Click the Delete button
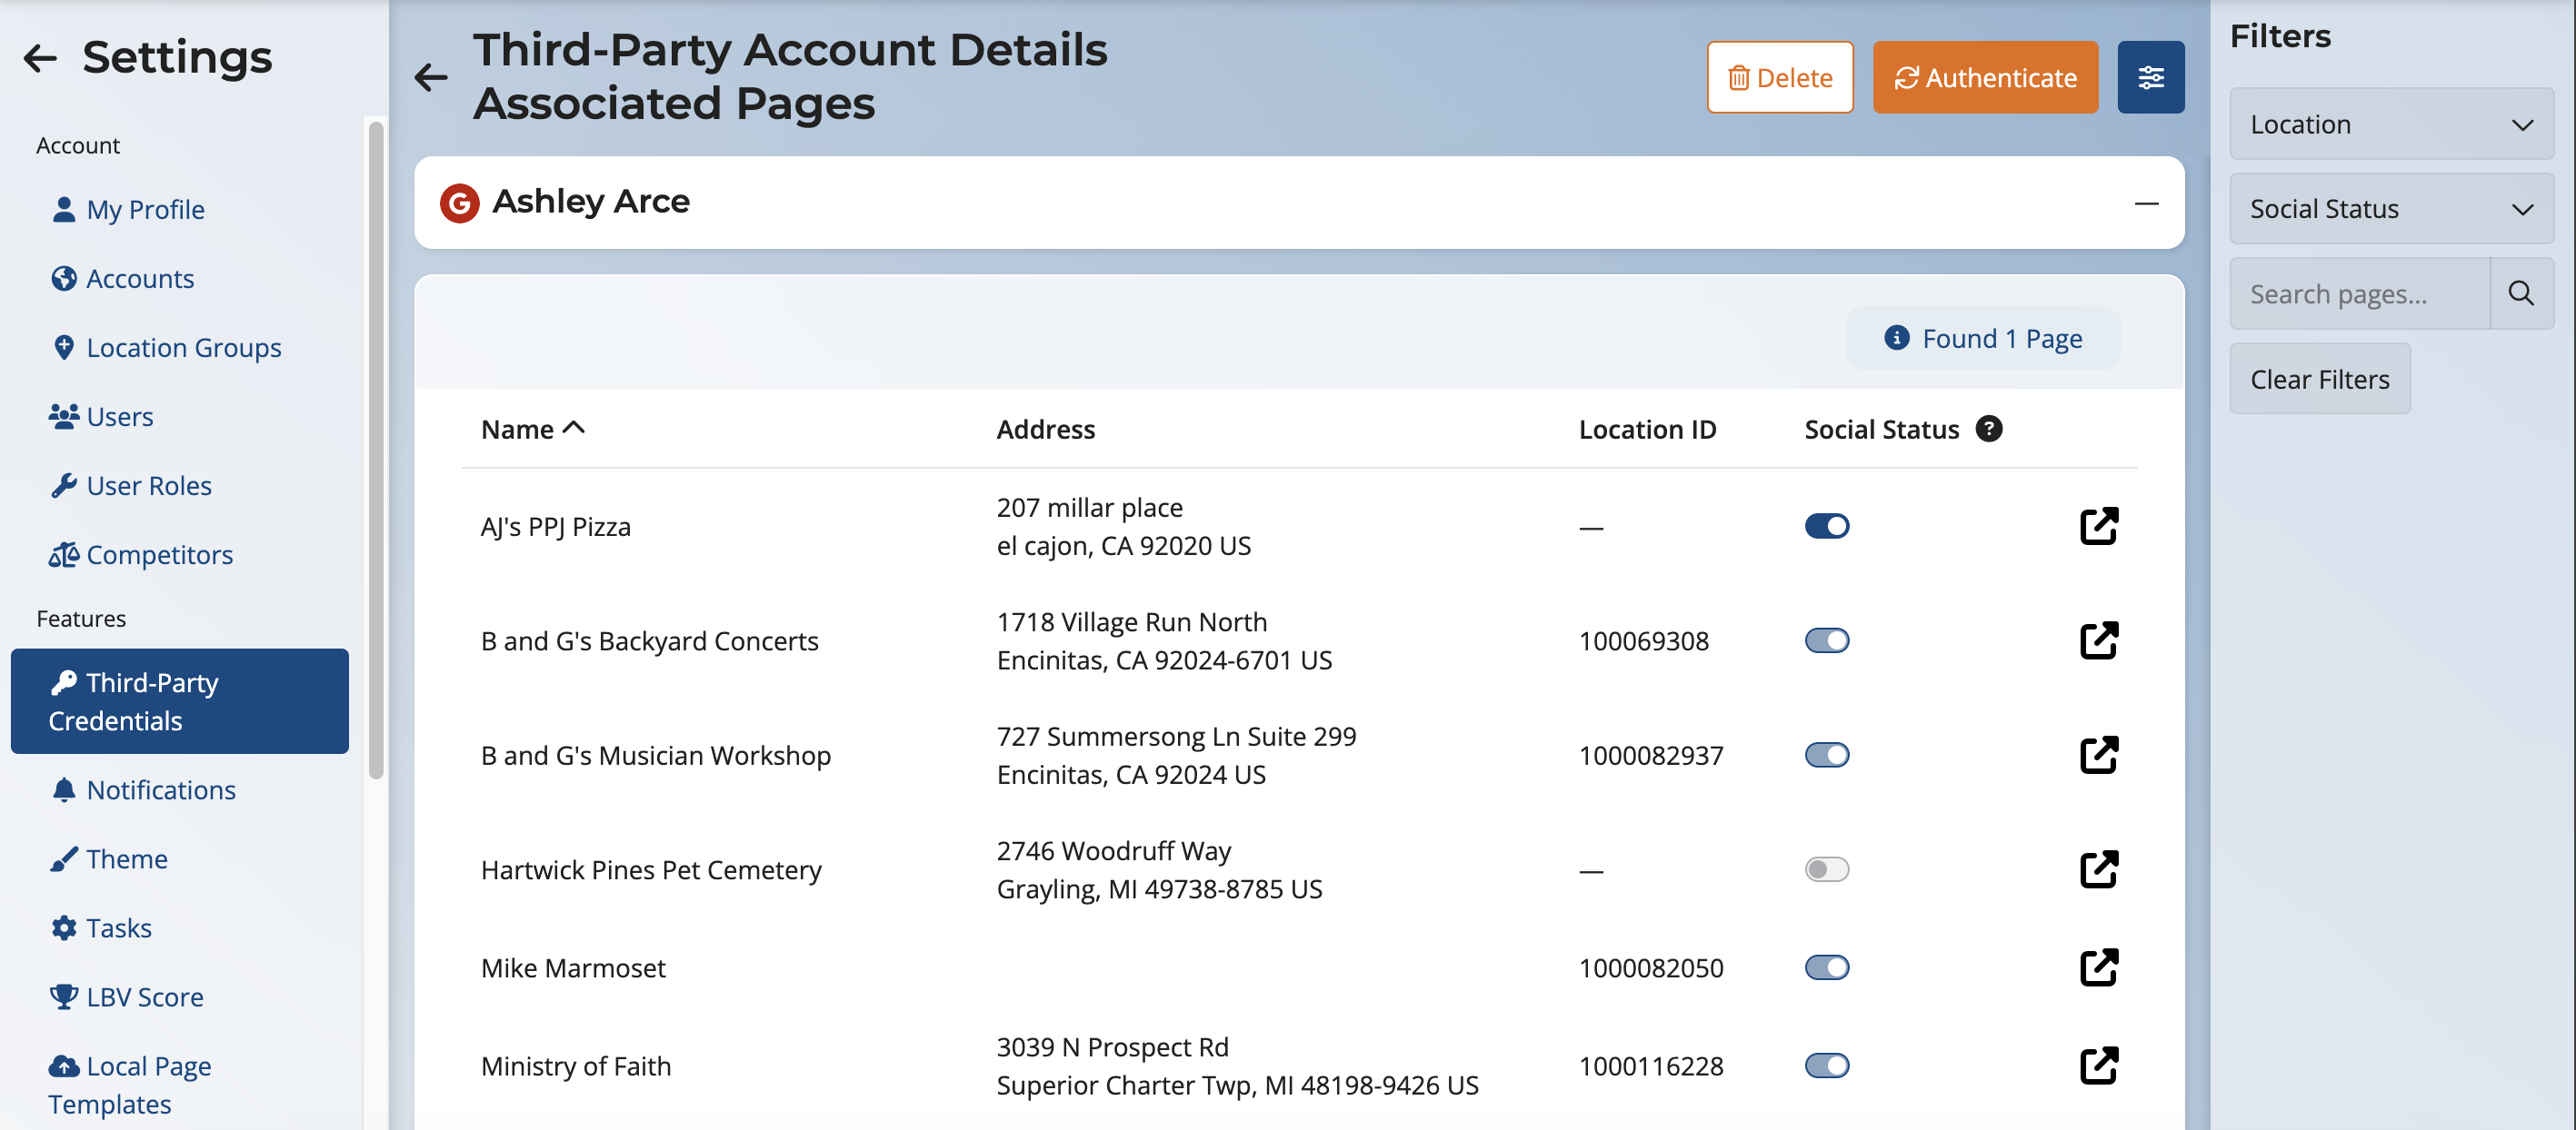The image size is (2576, 1130). (x=1779, y=78)
